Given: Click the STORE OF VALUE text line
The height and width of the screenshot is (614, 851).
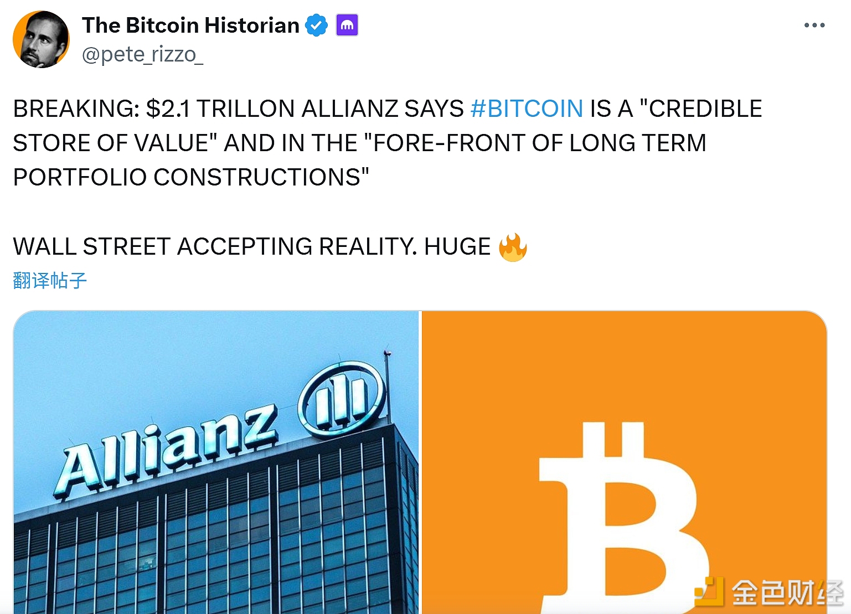Looking at the screenshot, I should coord(115,143).
